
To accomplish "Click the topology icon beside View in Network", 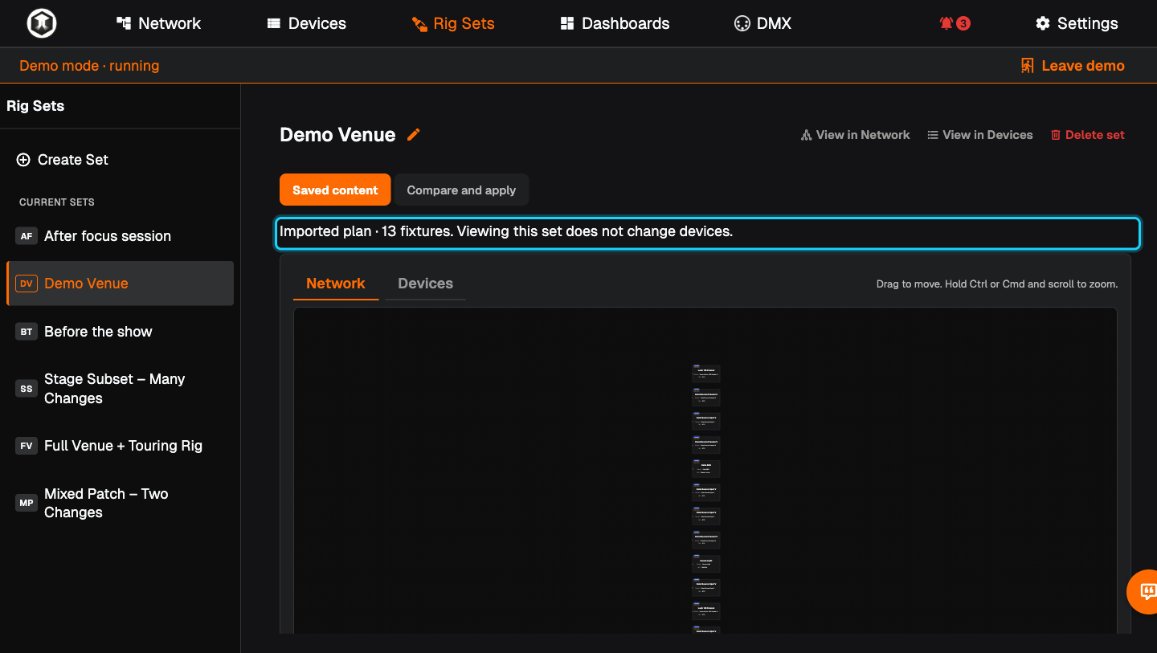I will [807, 135].
